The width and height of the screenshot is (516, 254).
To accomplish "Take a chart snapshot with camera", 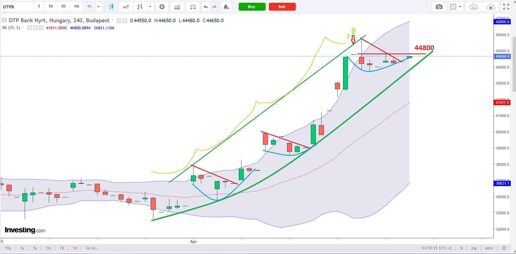I will (x=439, y=7).
